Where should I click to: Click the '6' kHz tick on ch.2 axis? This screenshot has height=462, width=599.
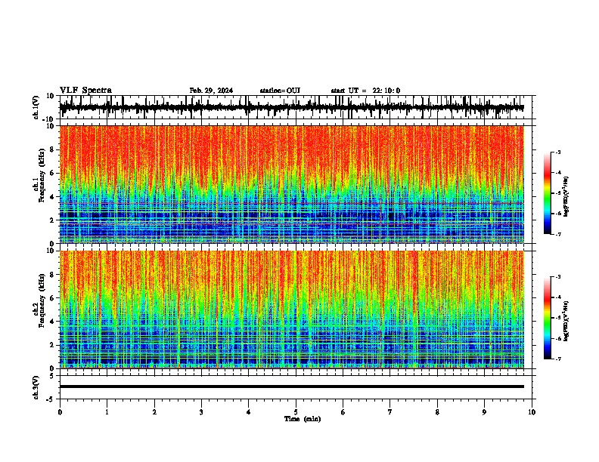(x=52, y=298)
